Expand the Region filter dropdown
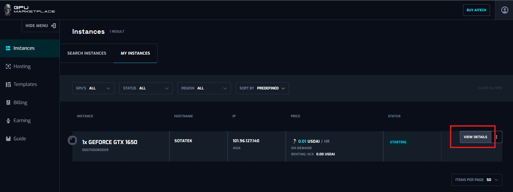This screenshot has height=192, width=513. click(x=204, y=88)
